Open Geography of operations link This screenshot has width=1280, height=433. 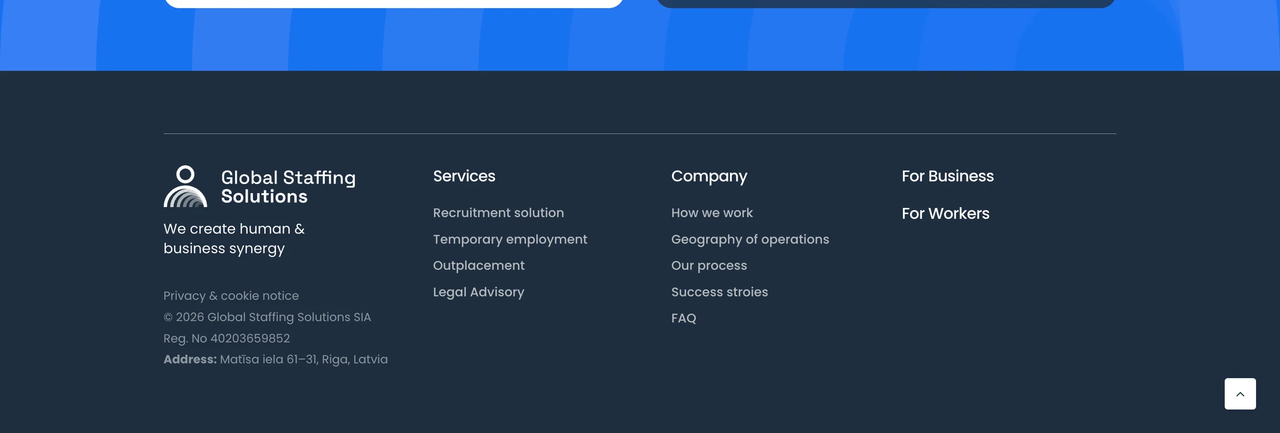click(x=750, y=239)
